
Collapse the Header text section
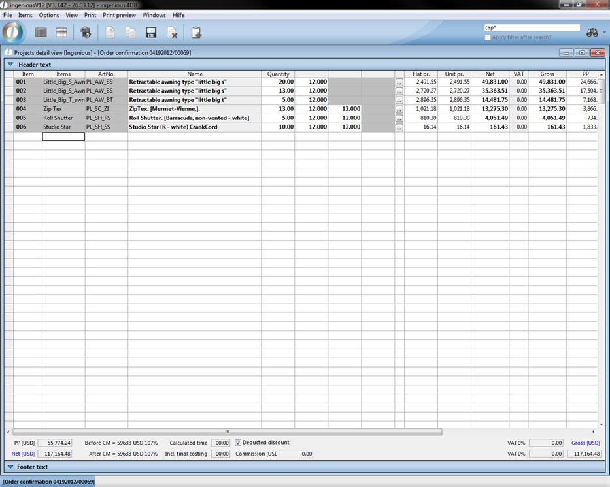[10, 65]
